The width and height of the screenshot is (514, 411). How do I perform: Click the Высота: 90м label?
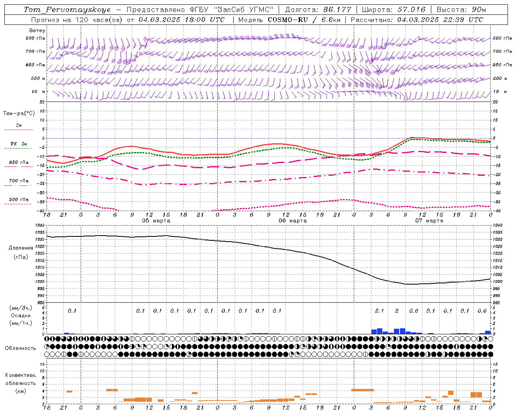click(461, 10)
